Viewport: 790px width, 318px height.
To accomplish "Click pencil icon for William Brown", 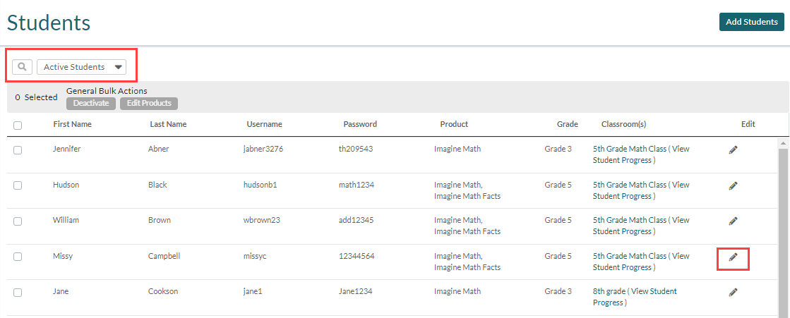I will [733, 221].
